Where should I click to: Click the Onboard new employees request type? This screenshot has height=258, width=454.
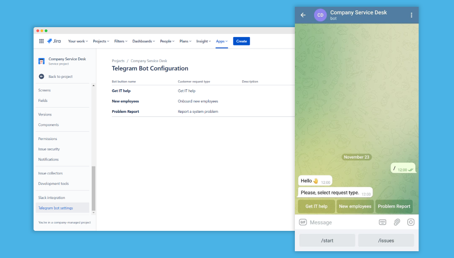(198, 101)
